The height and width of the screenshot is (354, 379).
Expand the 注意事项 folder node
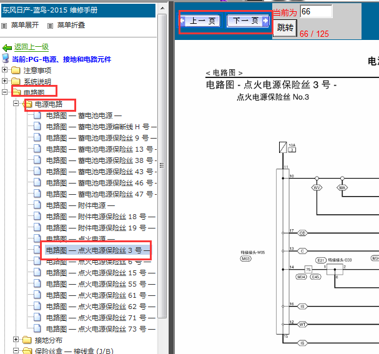(4, 69)
